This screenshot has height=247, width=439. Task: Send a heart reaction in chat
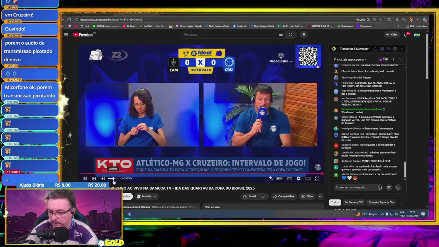[x=398, y=188]
